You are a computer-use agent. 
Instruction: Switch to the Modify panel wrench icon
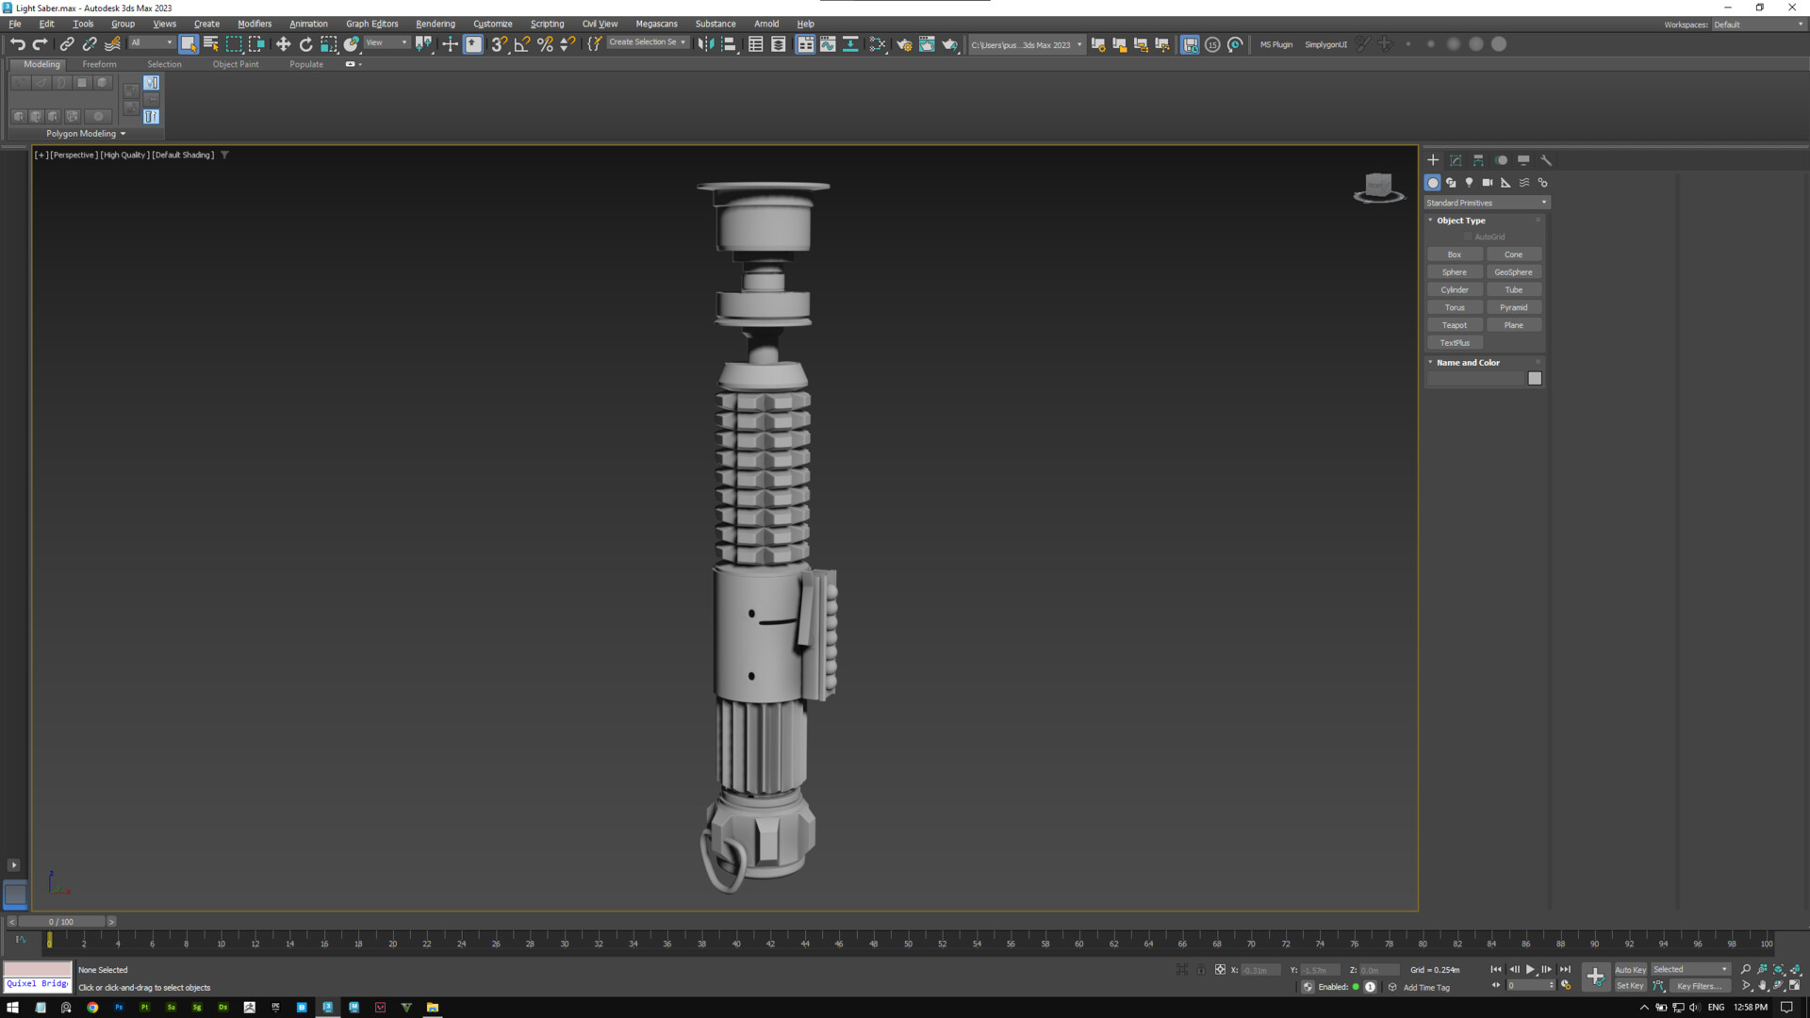pyautogui.click(x=1547, y=161)
